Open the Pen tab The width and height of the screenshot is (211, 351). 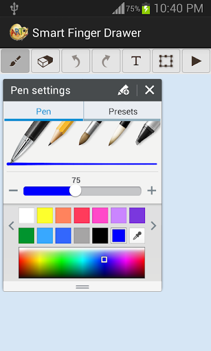click(x=43, y=111)
